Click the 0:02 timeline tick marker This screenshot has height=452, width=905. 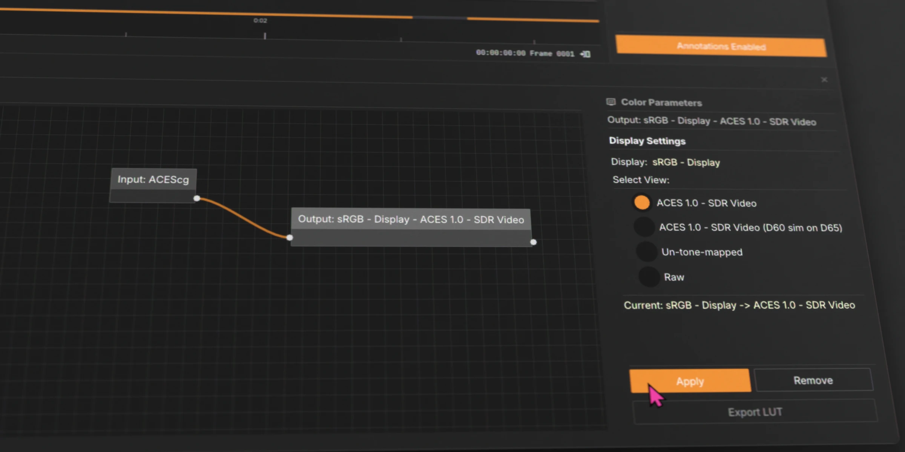[x=265, y=35]
